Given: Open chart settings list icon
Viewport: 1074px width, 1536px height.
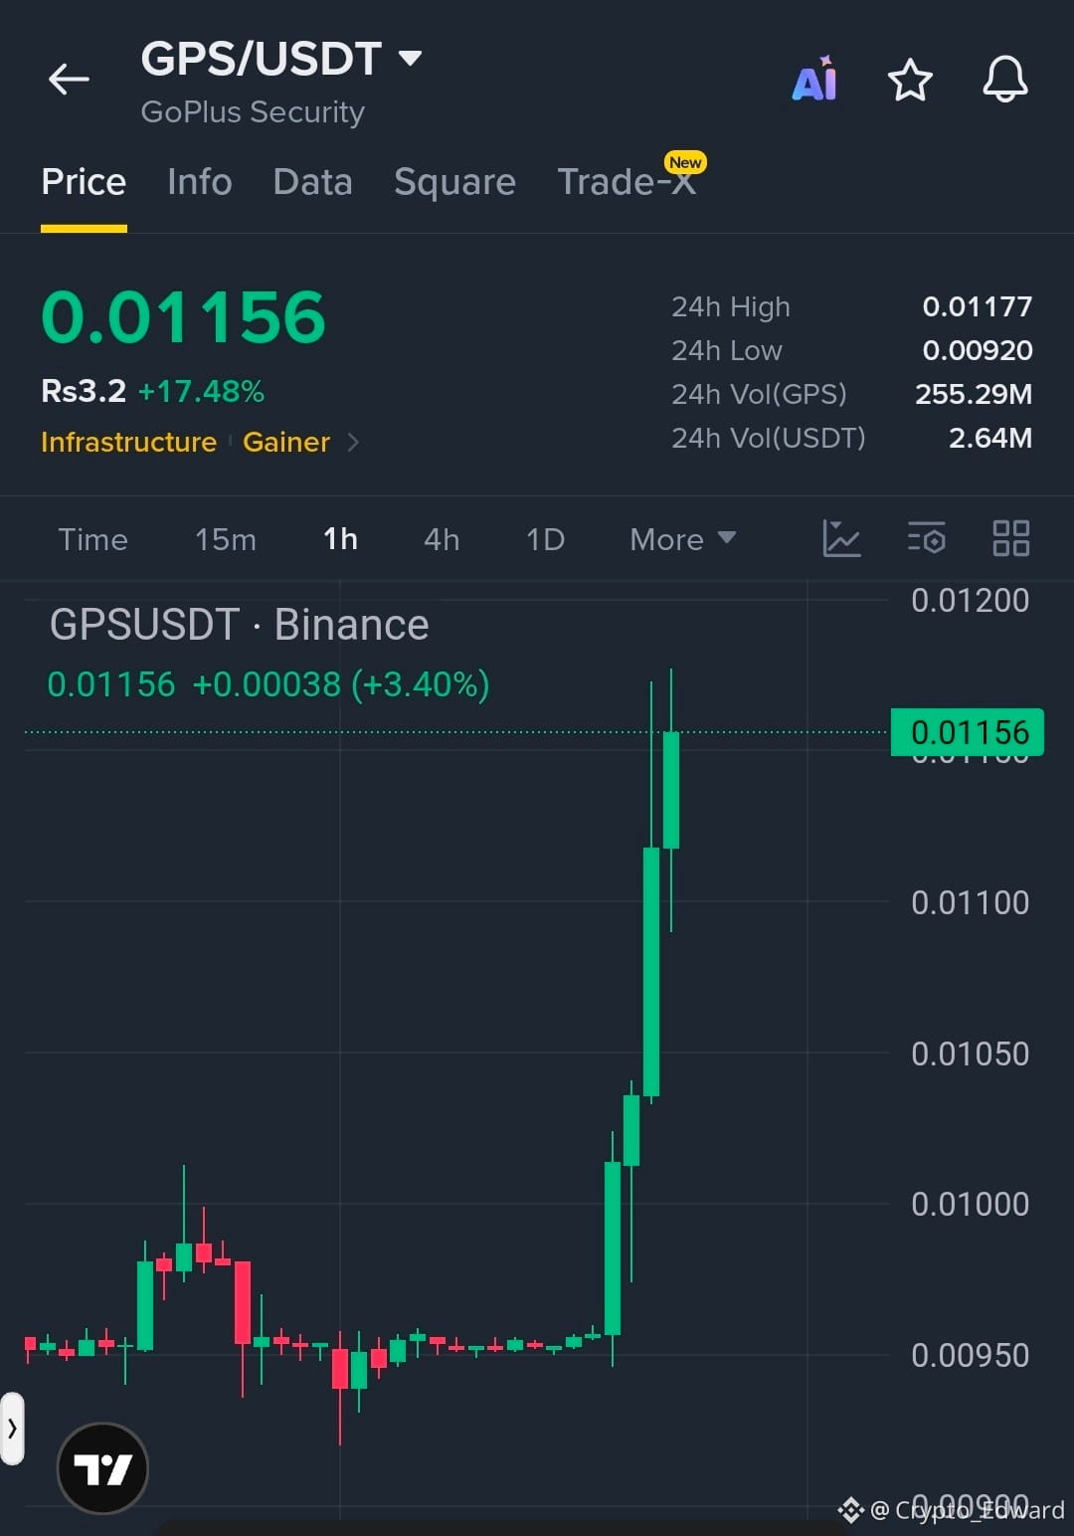Looking at the screenshot, I should tap(927, 538).
